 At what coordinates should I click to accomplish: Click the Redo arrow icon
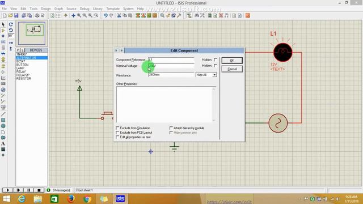[111, 15]
